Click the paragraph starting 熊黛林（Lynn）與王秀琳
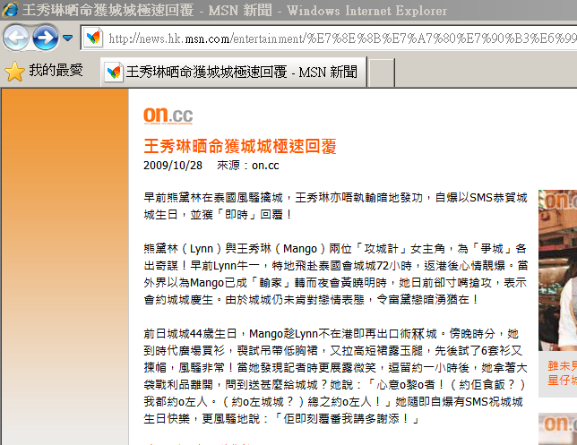The height and width of the screenshot is (445, 577). (x=335, y=274)
